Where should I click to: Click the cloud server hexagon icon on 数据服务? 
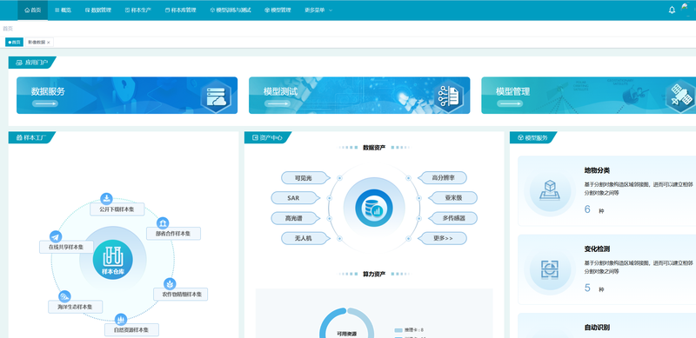pyautogui.click(x=216, y=96)
